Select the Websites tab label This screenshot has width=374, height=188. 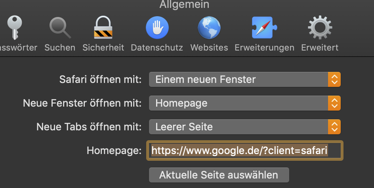point(209,48)
